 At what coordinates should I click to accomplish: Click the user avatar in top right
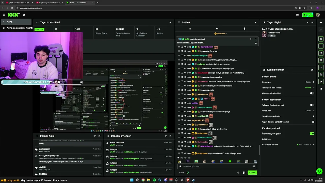pyautogui.click(x=318, y=15)
